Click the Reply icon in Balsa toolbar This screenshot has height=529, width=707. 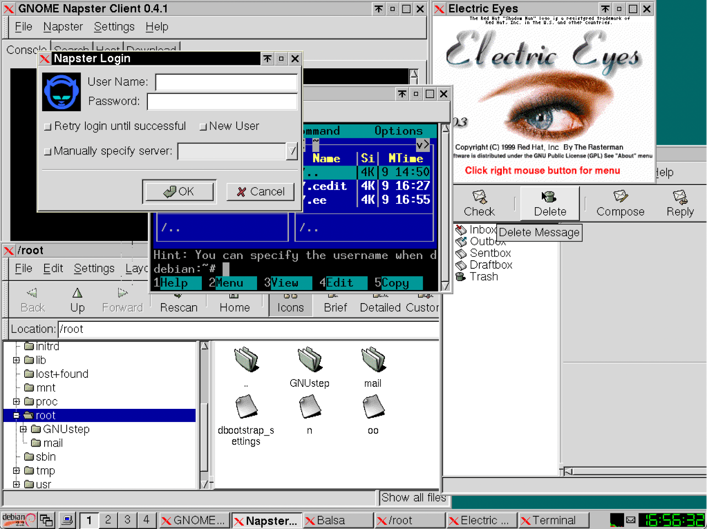point(680,197)
